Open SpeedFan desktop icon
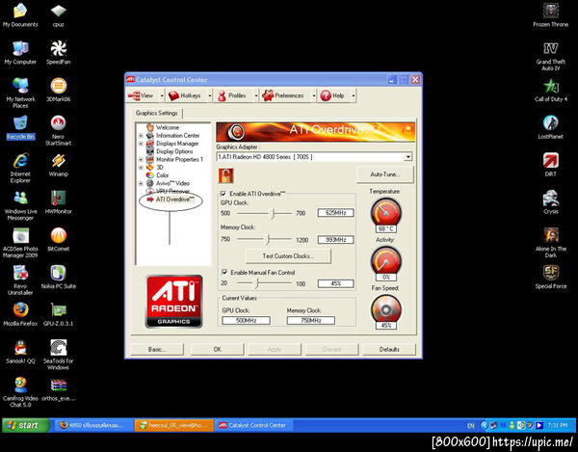Viewport: 578px width, 452px height. pyautogui.click(x=58, y=52)
